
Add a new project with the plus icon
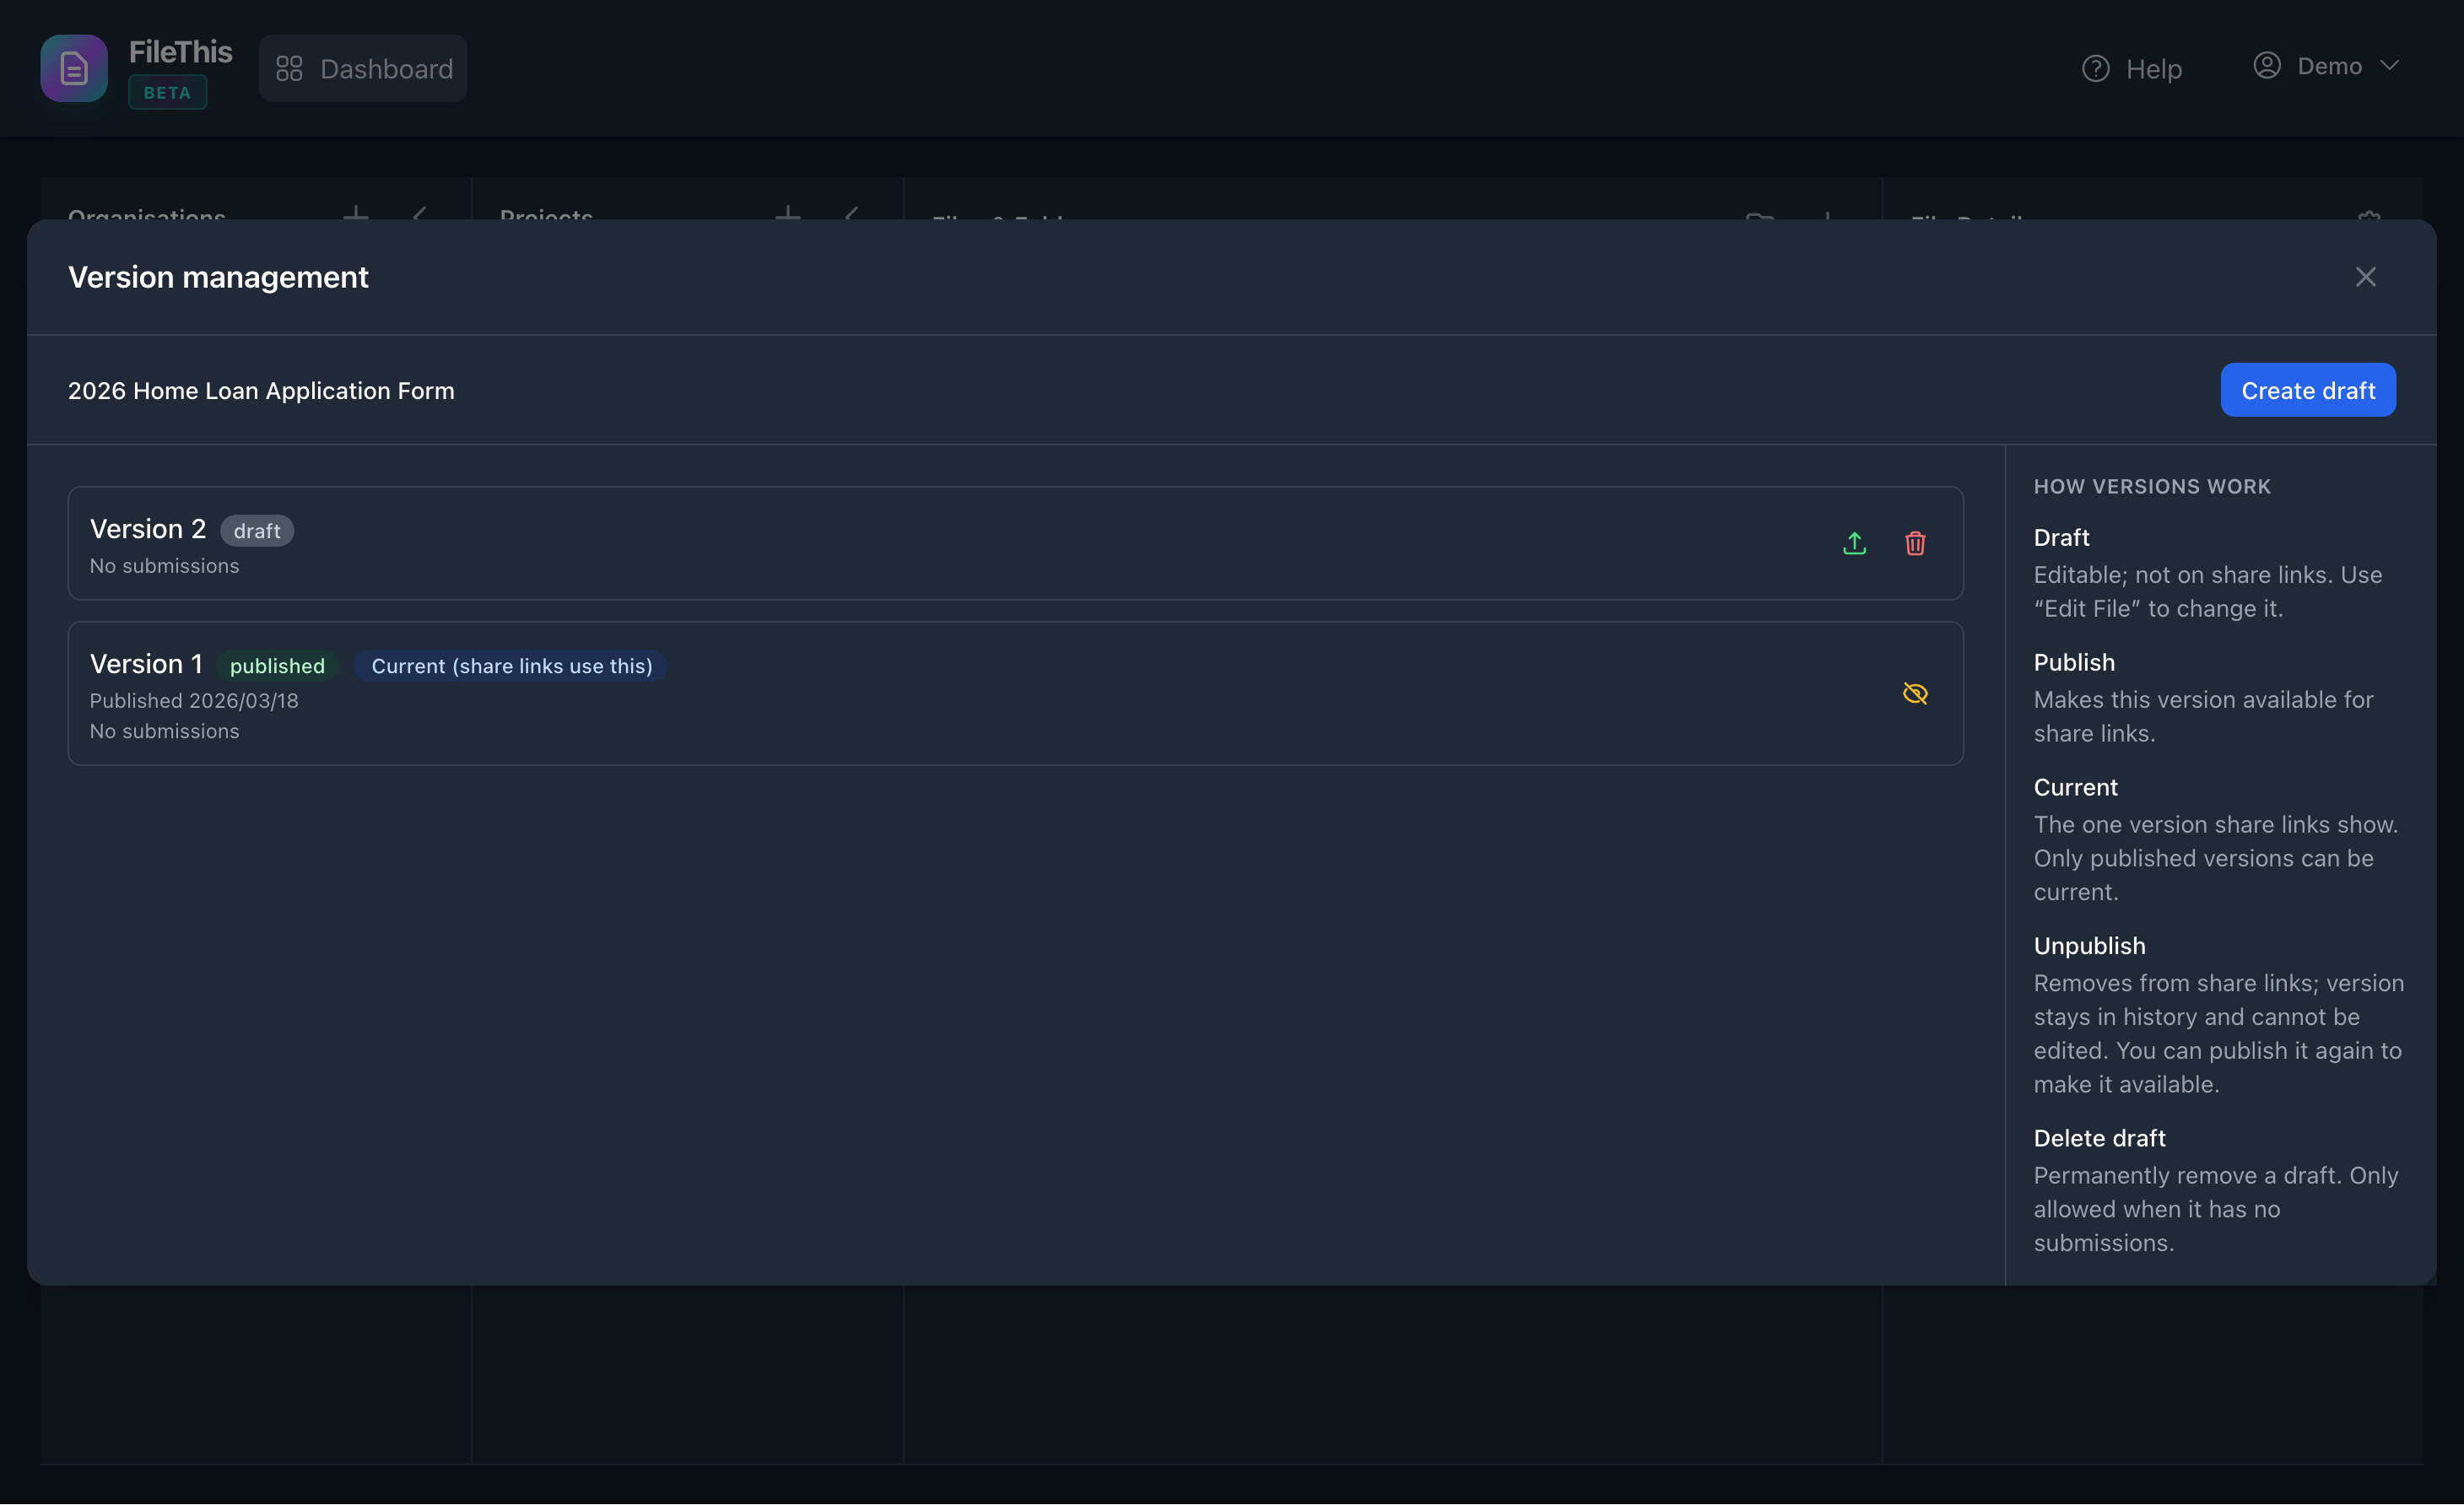[789, 218]
